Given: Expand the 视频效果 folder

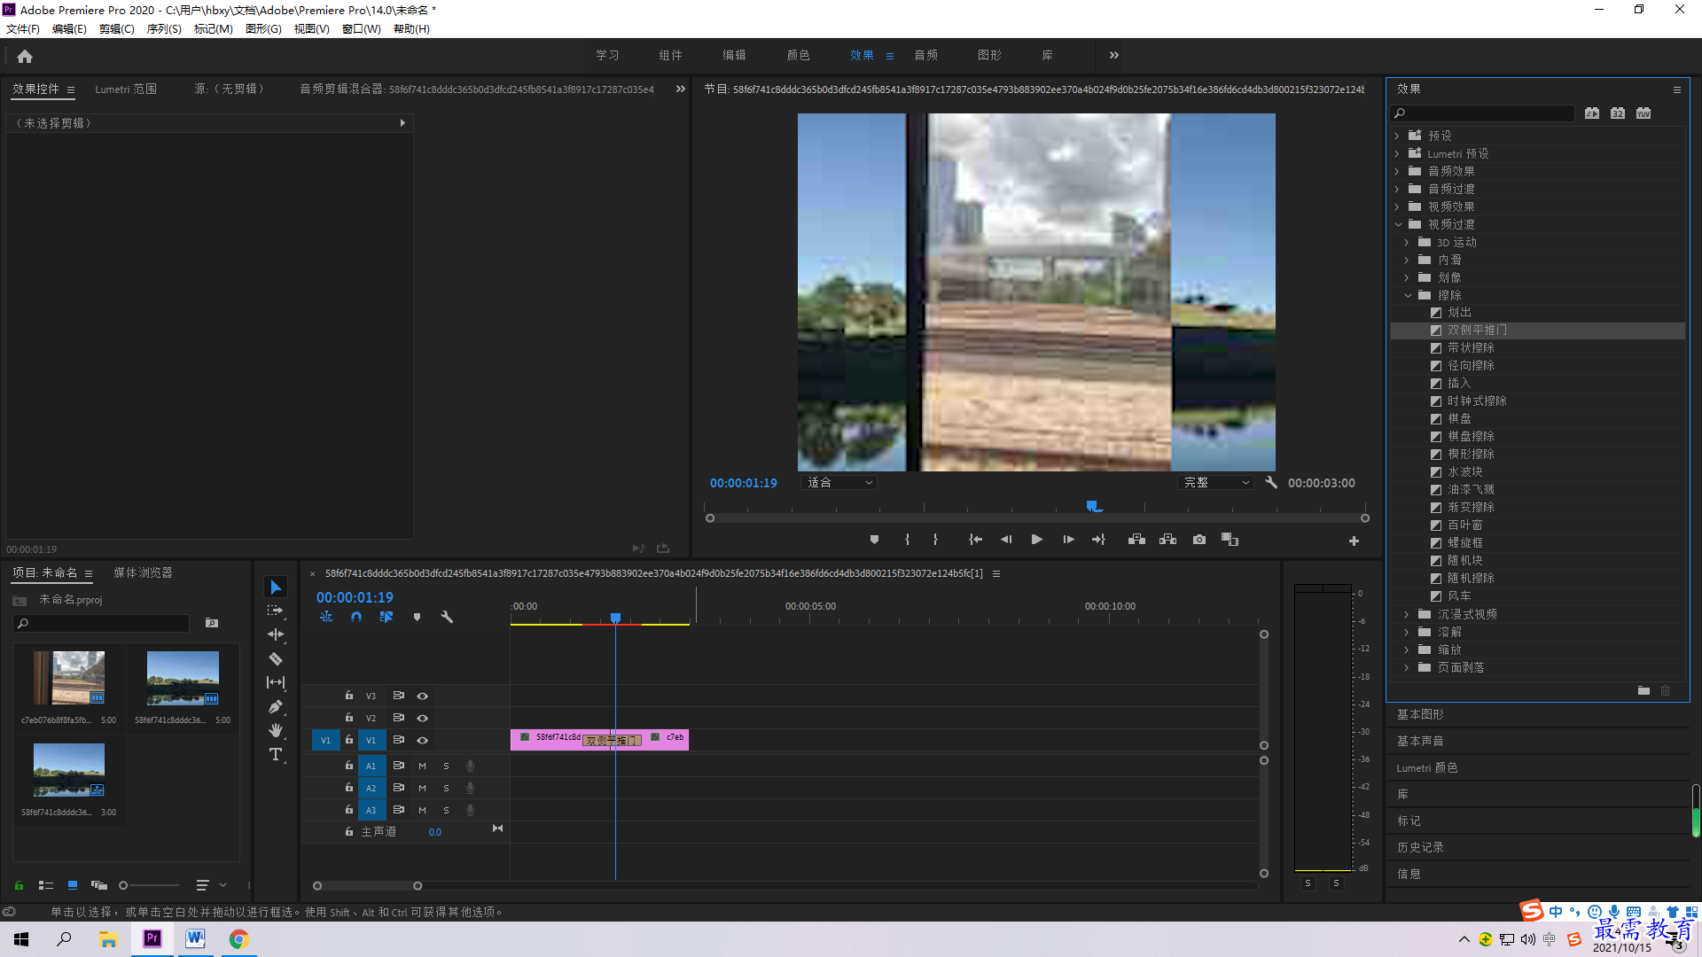Looking at the screenshot, I should click(x=1397, y=206).
